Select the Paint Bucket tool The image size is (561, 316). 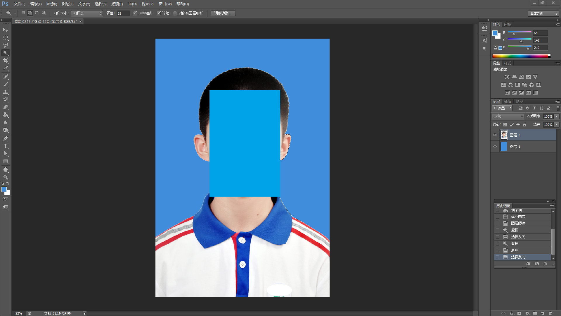click(x=6, y=115)
